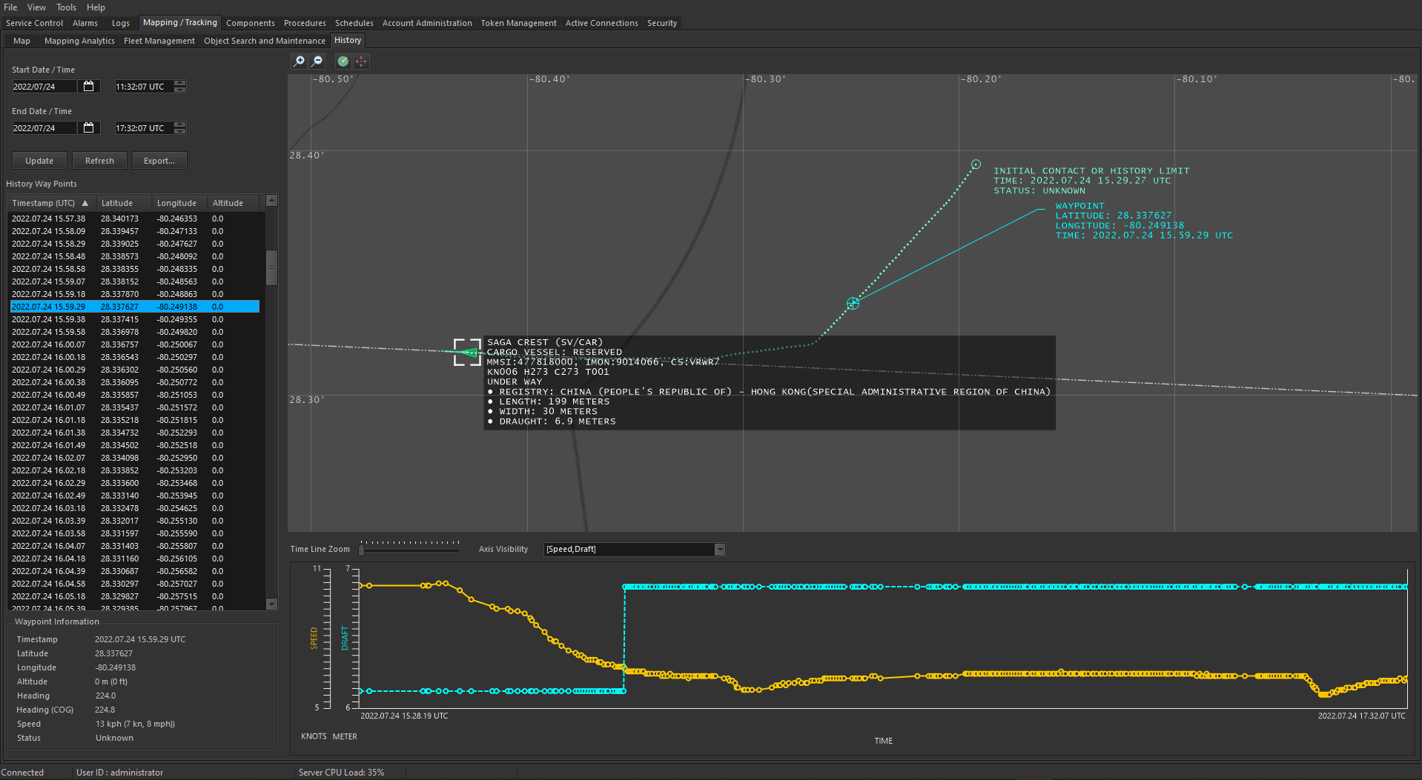Screen dimensions: 1422x780
Task: Zoom in the history map
Action: pos(299,61)
